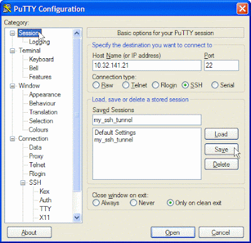Image resolution: width=251 pixels, height=243 pixels.
Task: Select the SSH connection type radio button
Action: [185, 85]
